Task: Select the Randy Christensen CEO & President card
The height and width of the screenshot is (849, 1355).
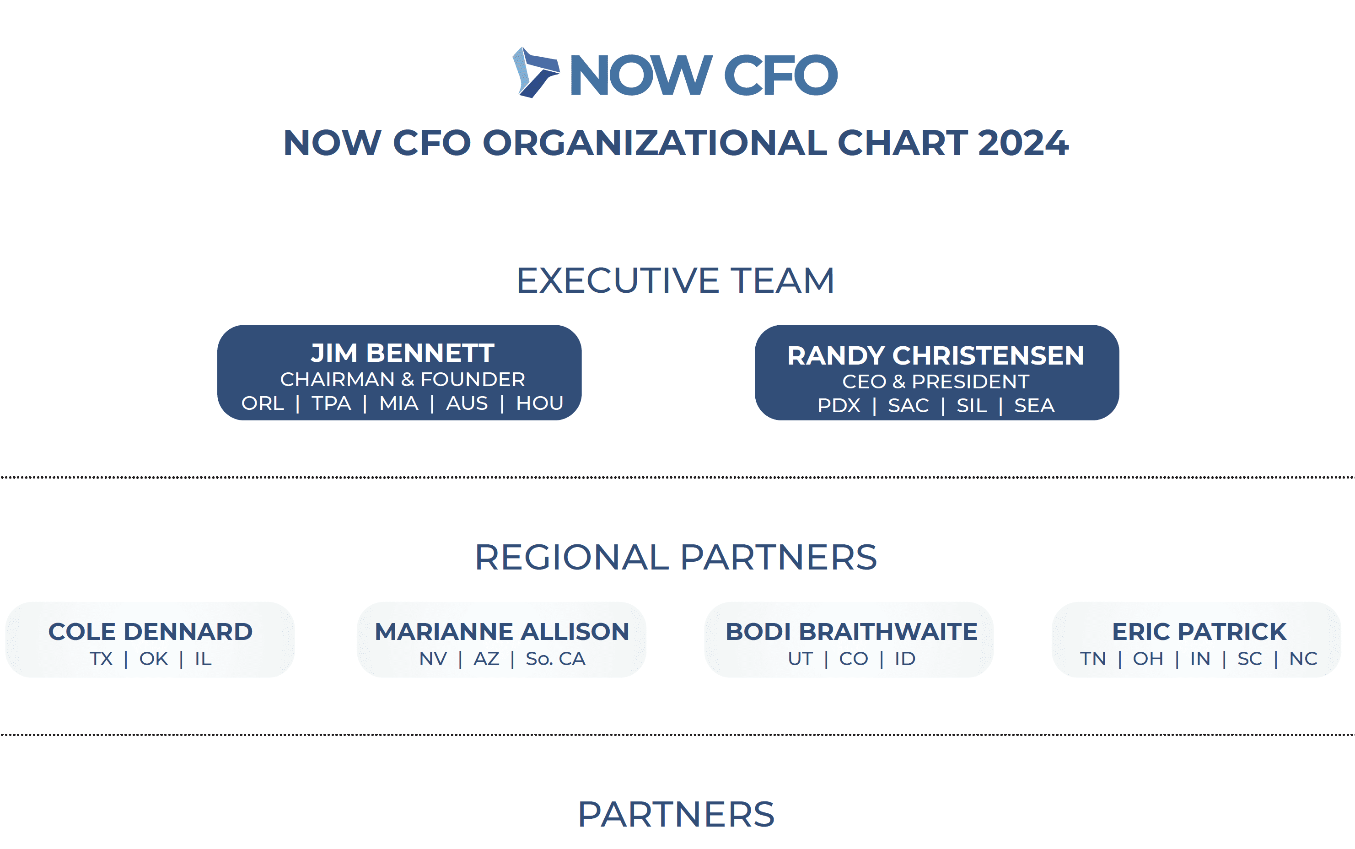Action: [x=936, y=372]
